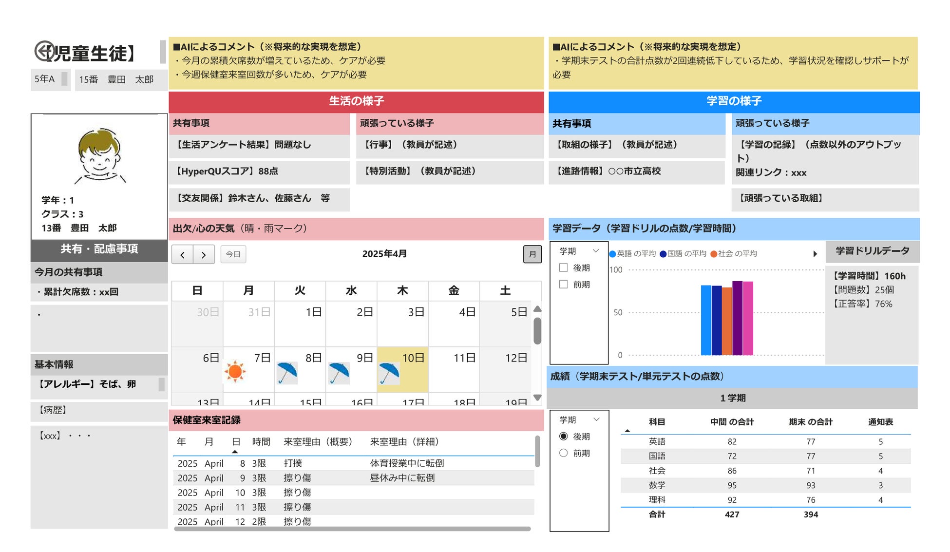This screenshot has height=552, width=950.
Task: Click the chart legend right arrow
Action: coord(815,254)
